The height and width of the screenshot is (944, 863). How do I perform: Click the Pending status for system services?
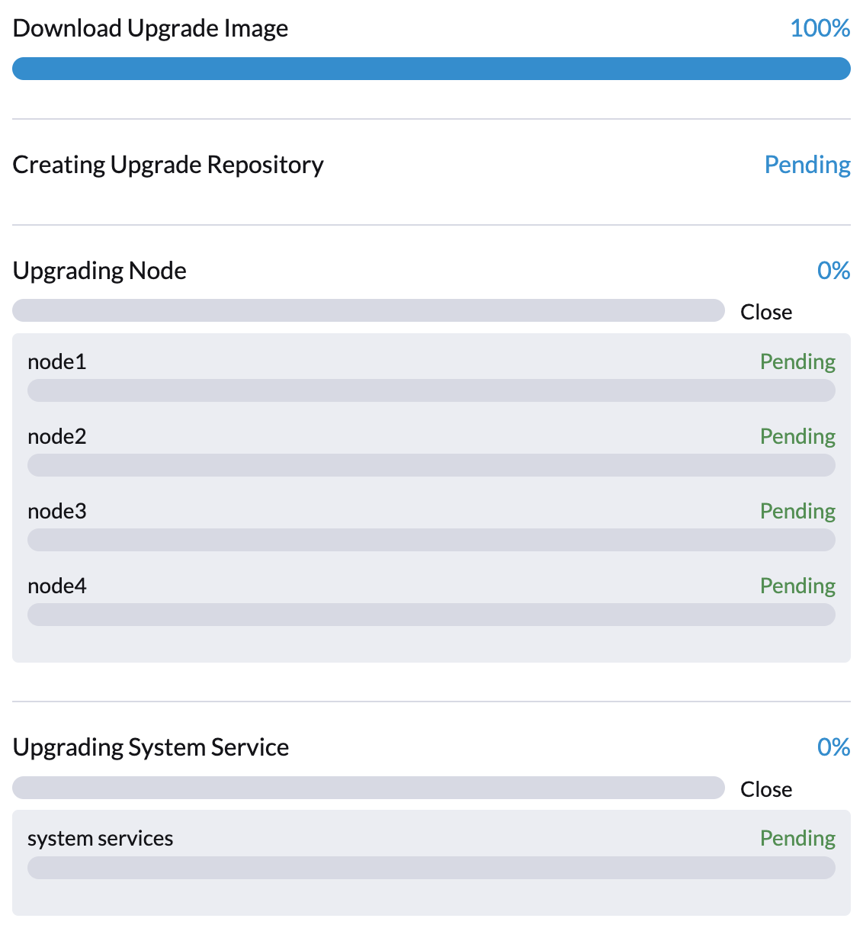(797, 838)
